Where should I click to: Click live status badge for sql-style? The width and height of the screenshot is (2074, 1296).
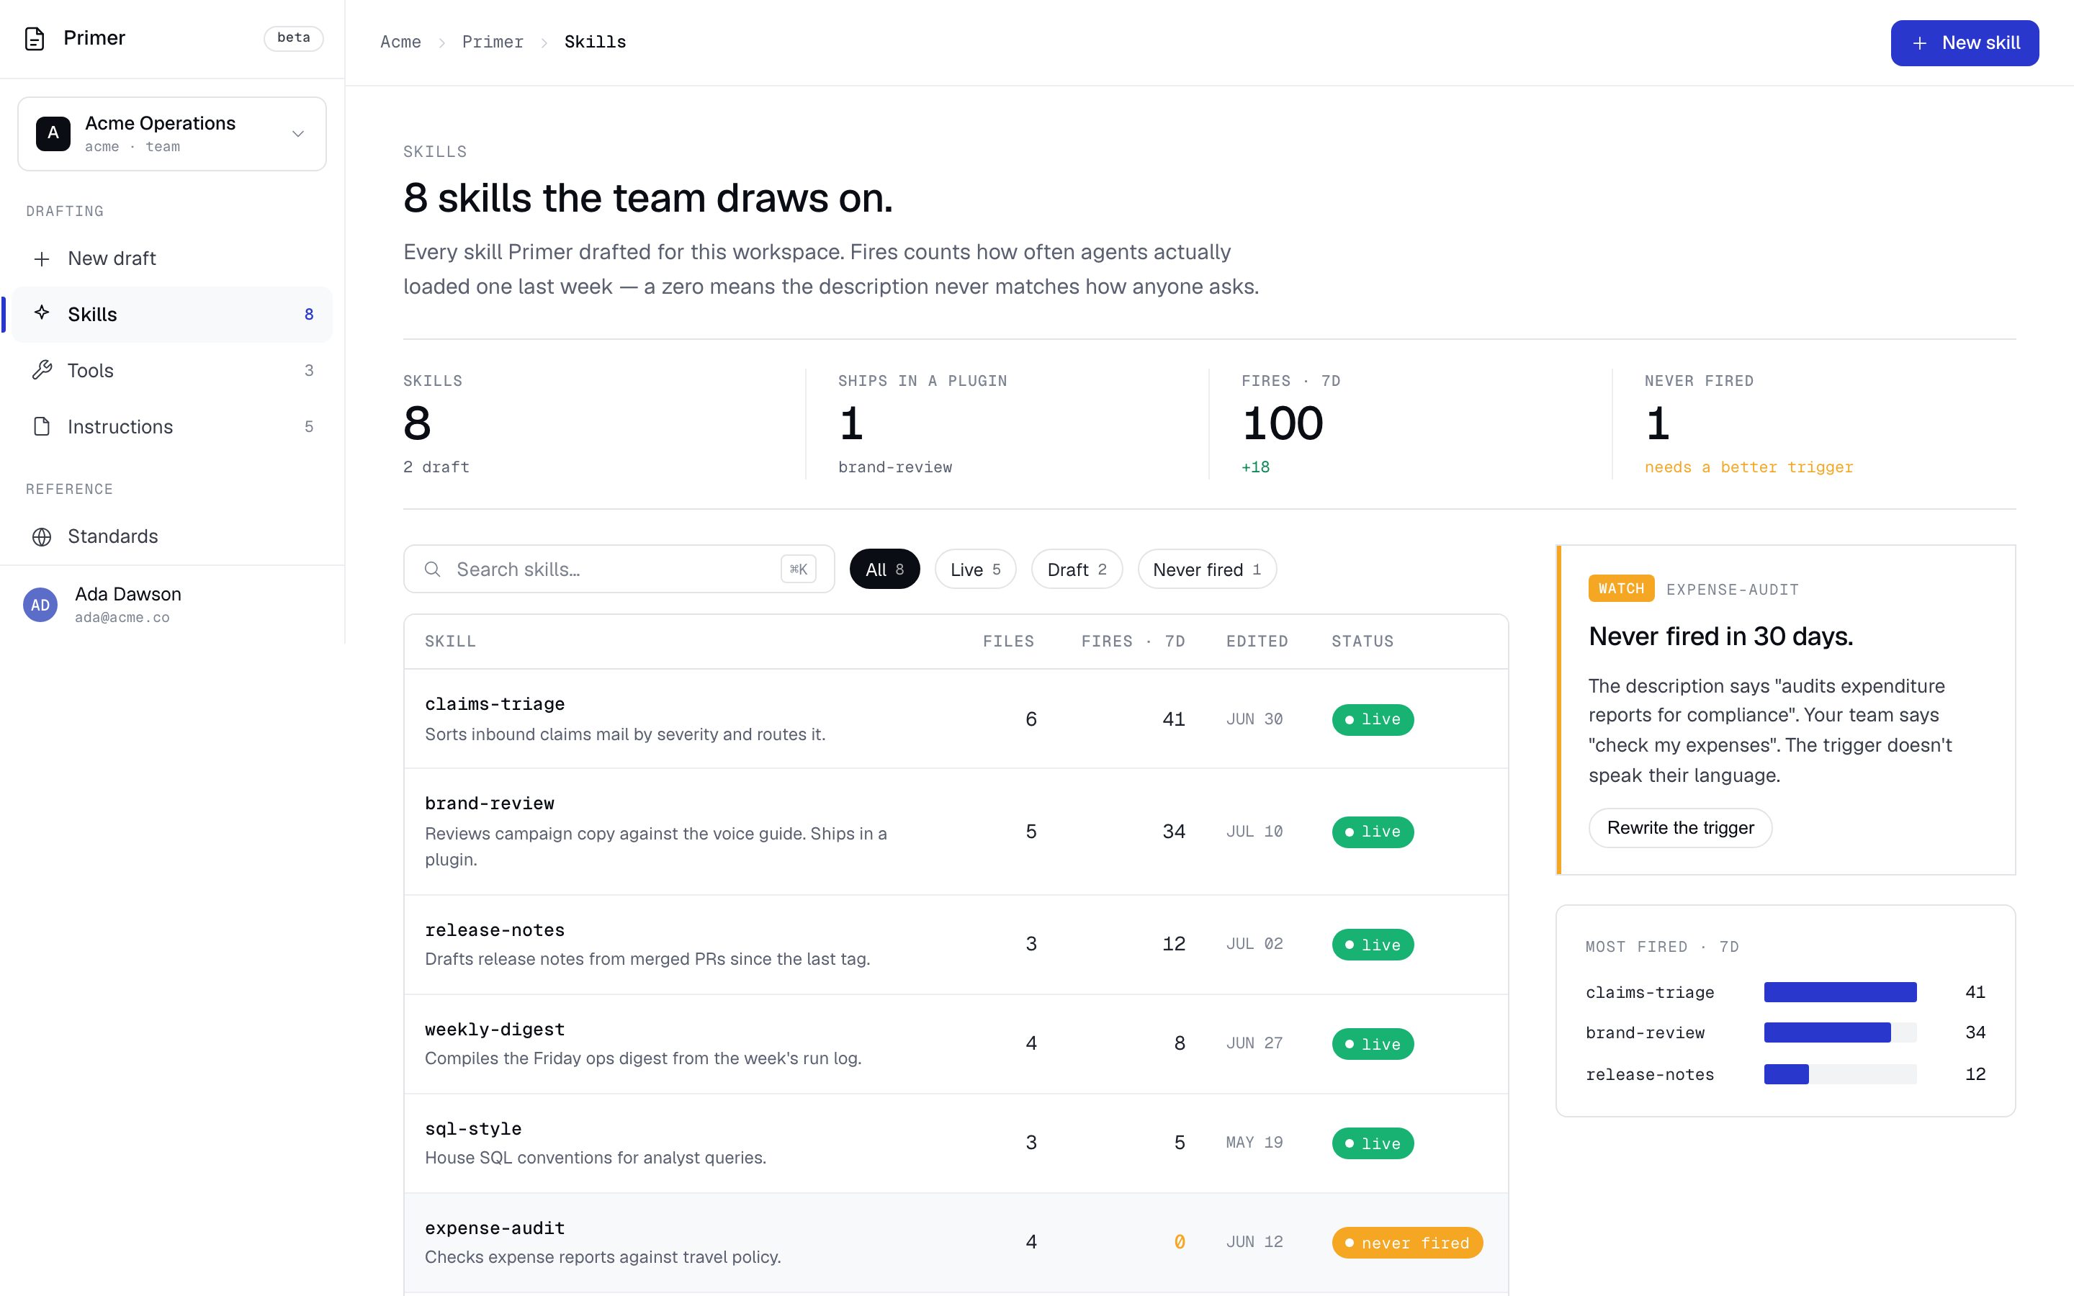pos(1372,1143)
